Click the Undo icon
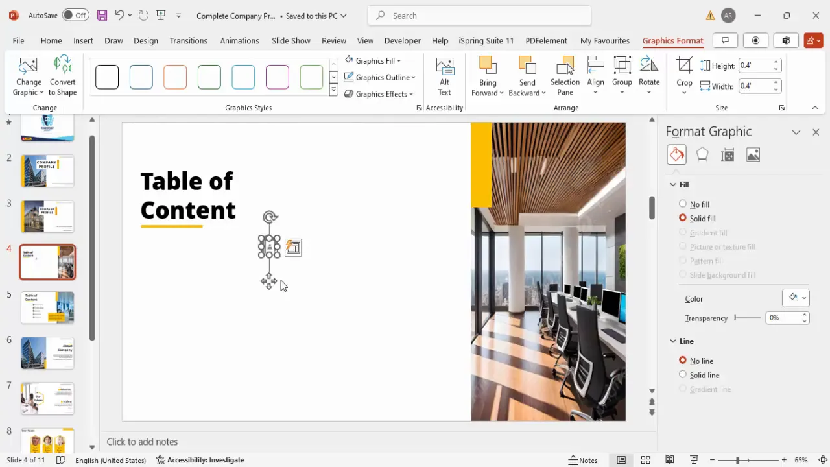The width and height of the screenshot is (830, 467). (119, 15)
